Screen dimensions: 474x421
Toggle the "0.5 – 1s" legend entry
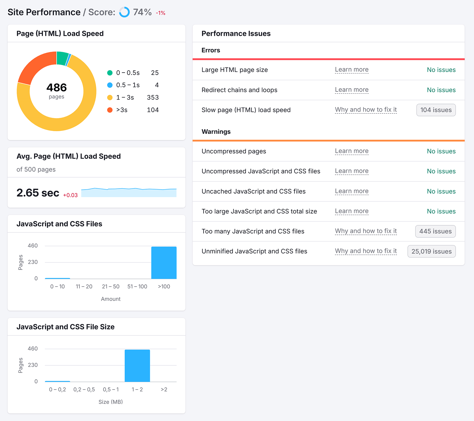tap(127, 85)
